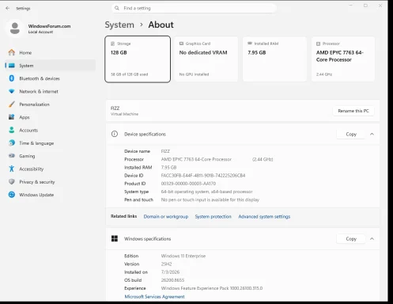
Task: Click the Time & language globe icon
Action: point(12,143)
